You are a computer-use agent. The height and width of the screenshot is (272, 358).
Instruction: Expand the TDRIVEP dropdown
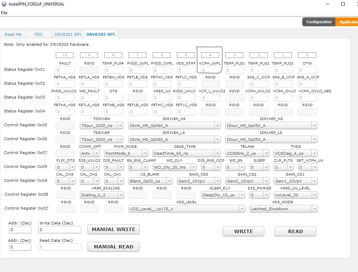[101, 139]
